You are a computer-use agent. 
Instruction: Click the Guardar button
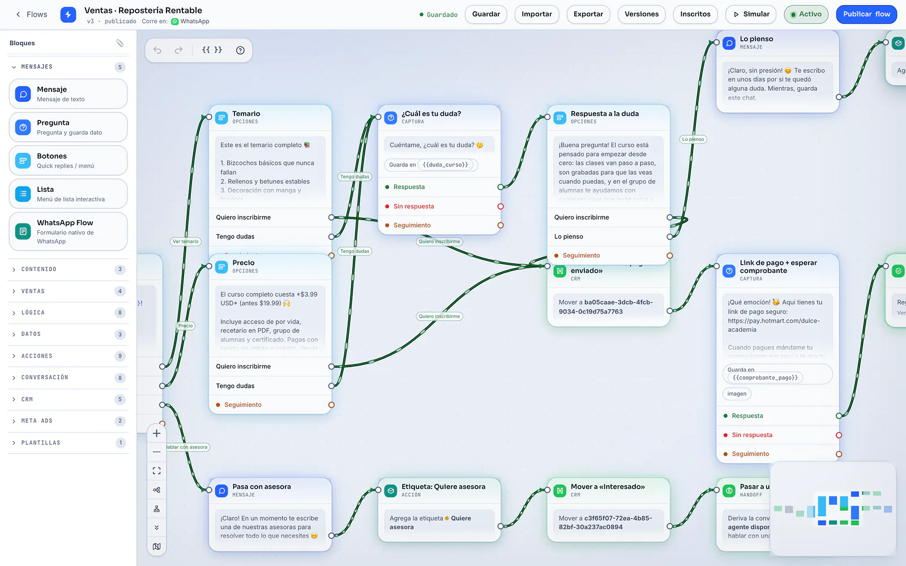486,14
